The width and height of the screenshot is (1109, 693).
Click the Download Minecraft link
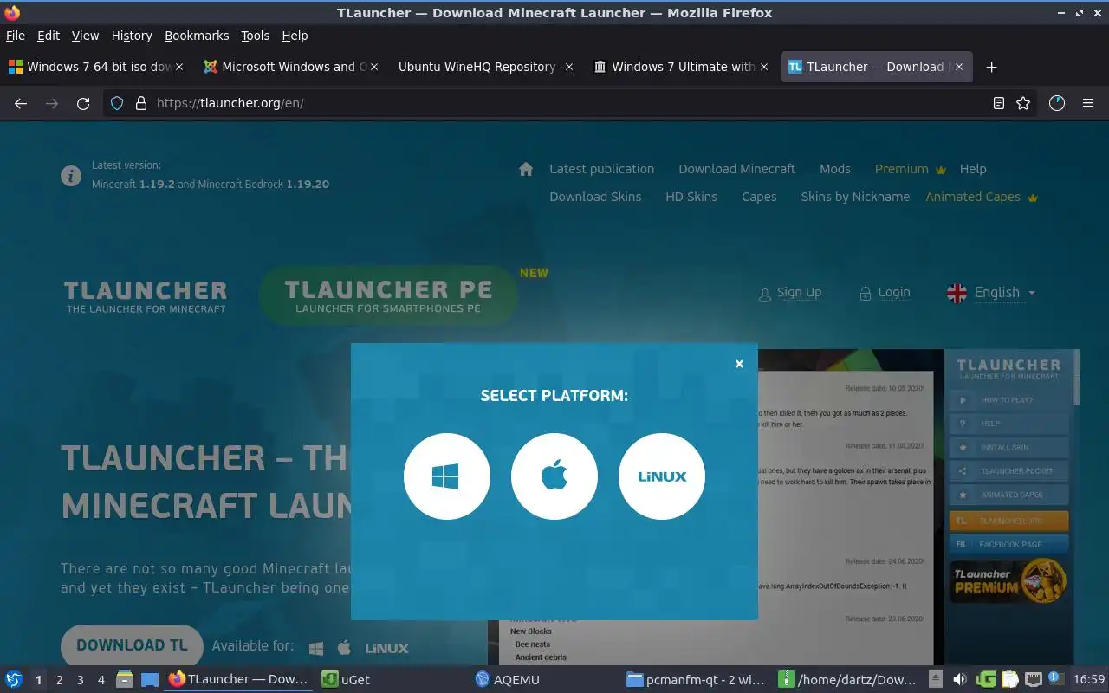(736, 169)
